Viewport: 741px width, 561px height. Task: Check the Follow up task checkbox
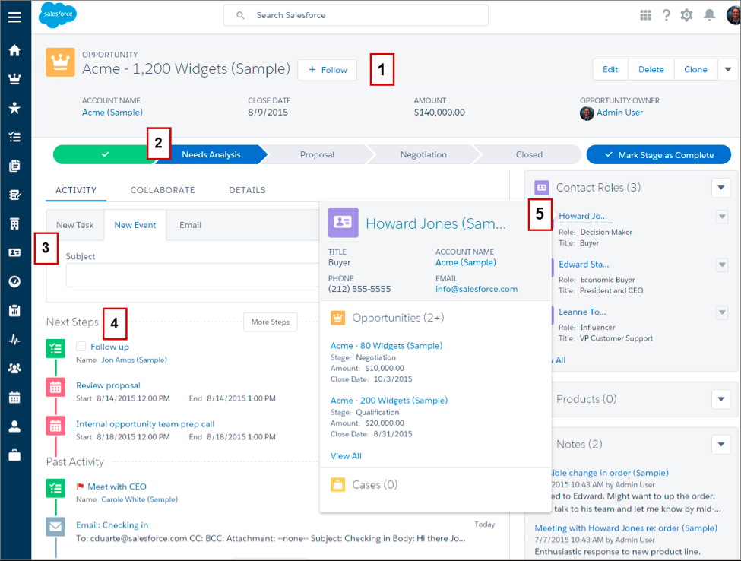(81, 347)
